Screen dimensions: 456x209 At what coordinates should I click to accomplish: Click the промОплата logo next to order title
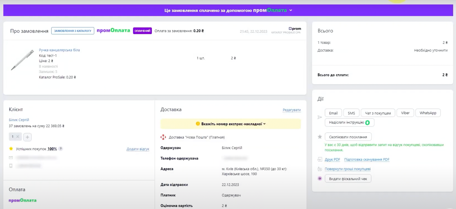(113, 30)
